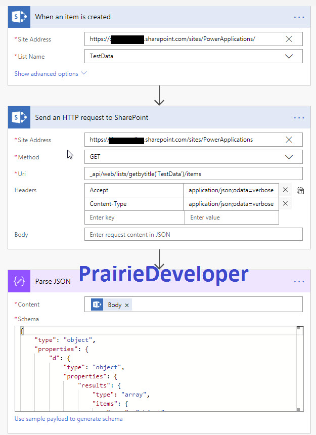This screenshot has height=435, width=316.
Task: Click the "results" line in schema
Action: (99, 385)
